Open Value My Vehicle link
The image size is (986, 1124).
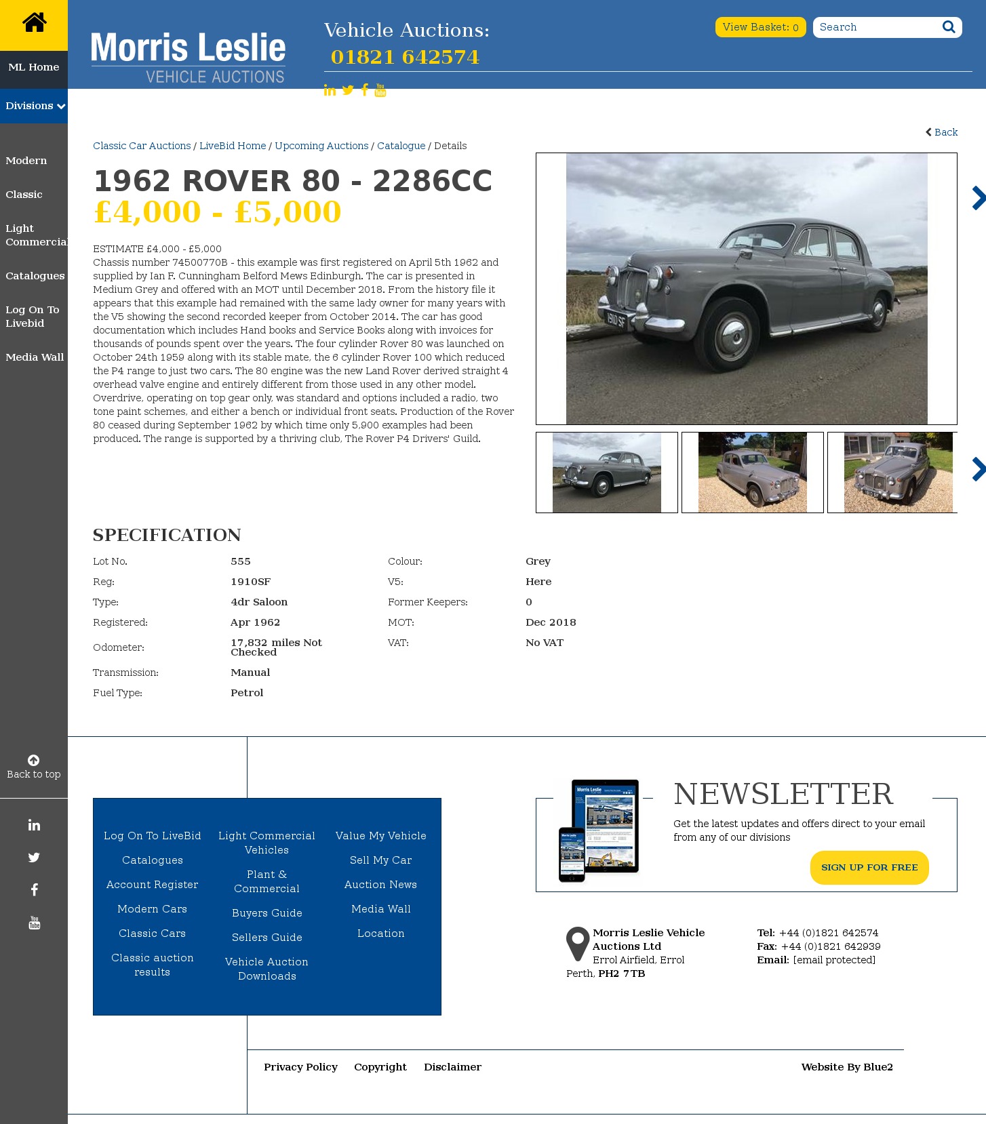click(381, 836)
